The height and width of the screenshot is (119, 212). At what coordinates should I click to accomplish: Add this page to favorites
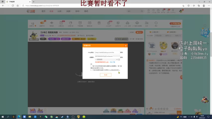(x=183, y=6)
